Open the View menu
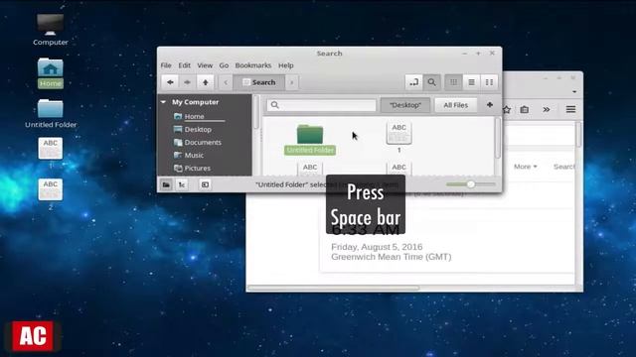636x357 pixels. 205,65
